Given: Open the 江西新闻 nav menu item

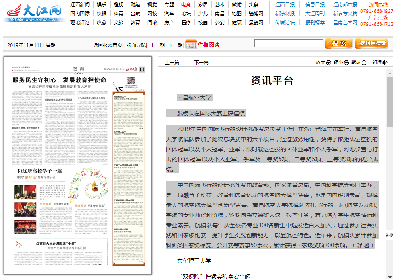Looking at the screenshot, I should click(80, 5).
